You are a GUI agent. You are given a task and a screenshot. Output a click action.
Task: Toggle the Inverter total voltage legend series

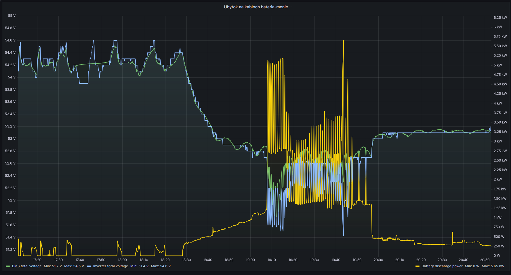(110, 266)
